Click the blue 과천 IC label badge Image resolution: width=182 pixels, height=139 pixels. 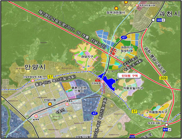coord(161,20)
